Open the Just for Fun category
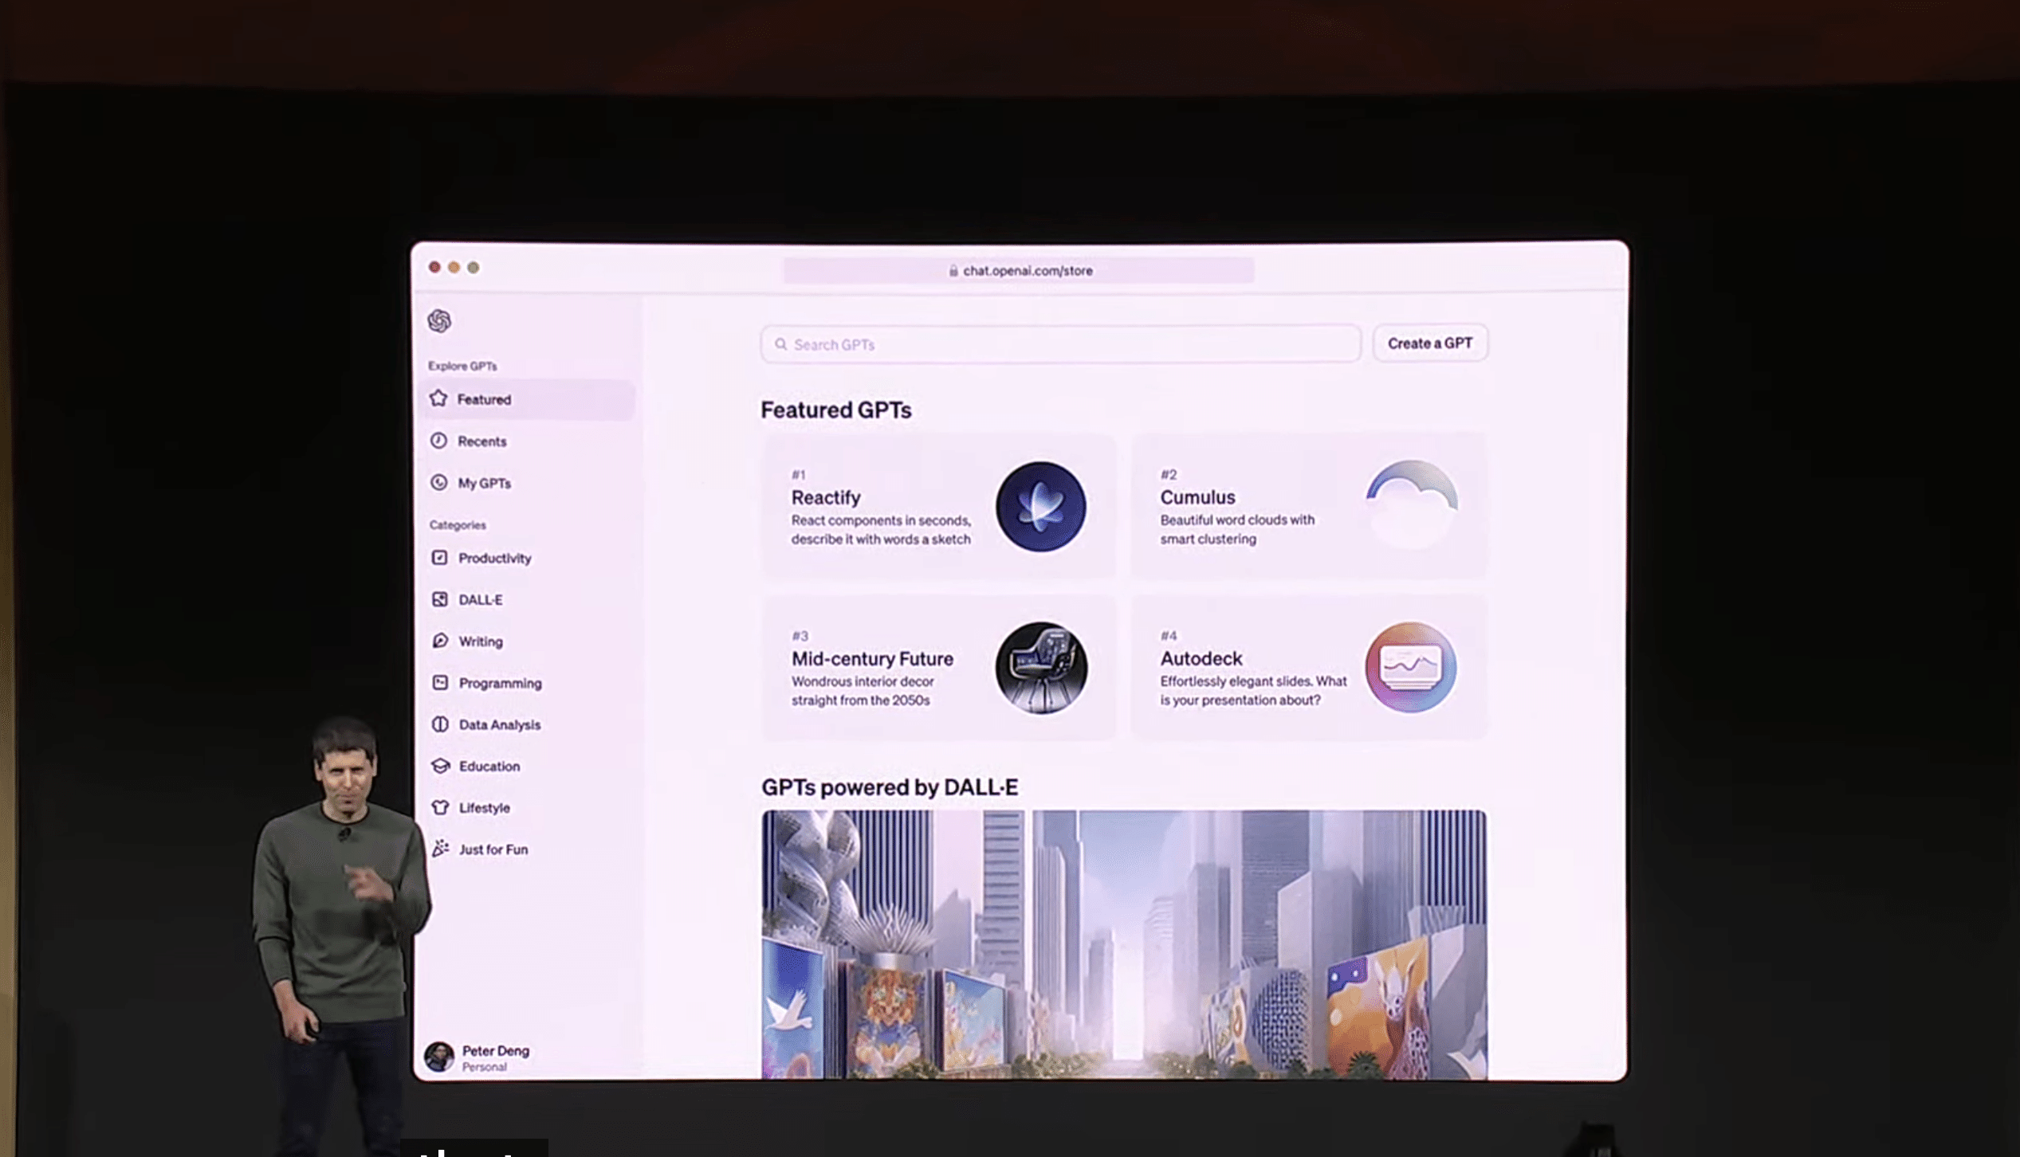 (x=493, y=849)
